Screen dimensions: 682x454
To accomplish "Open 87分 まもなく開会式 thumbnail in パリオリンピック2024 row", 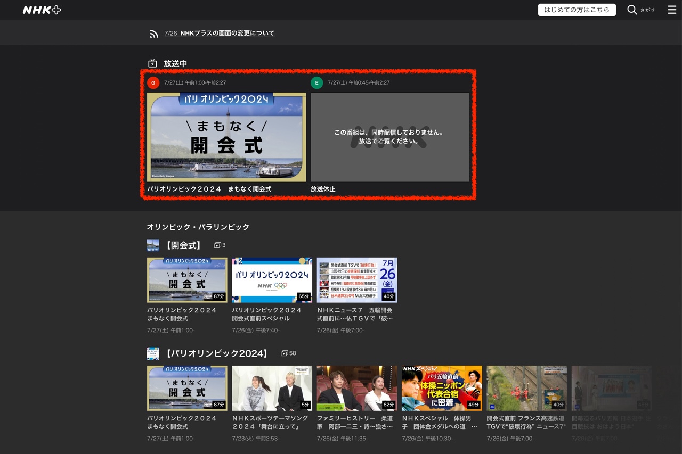I will click(187, 388).
